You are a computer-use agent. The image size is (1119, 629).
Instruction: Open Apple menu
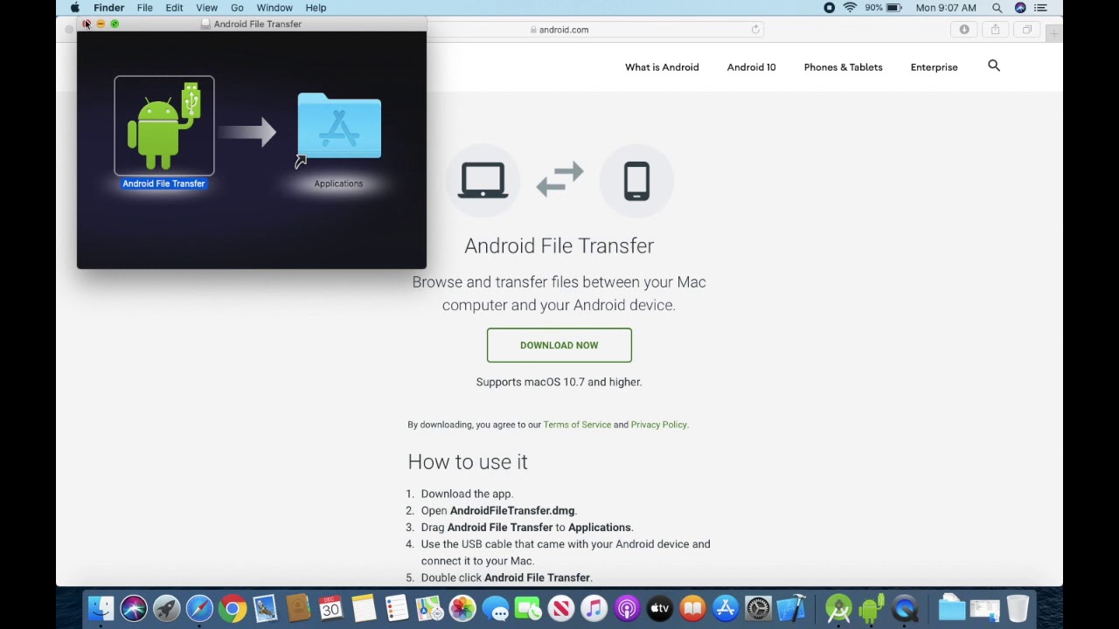(75, 8)
